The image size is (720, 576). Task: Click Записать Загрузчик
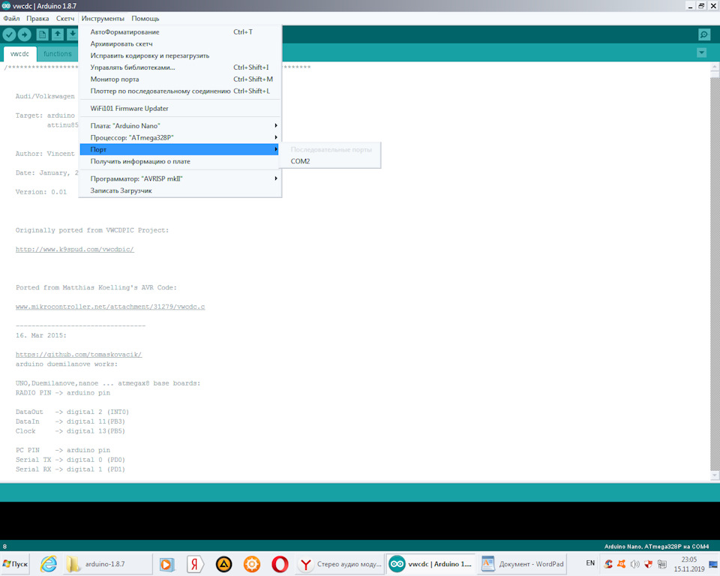coord(180,190)
